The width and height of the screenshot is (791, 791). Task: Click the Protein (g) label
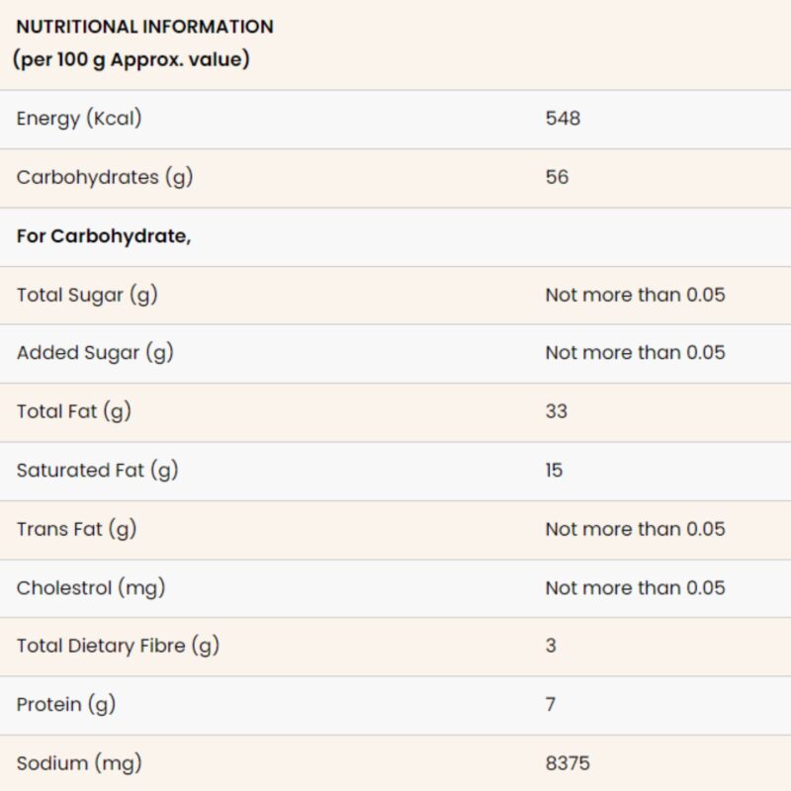[66, 705]
